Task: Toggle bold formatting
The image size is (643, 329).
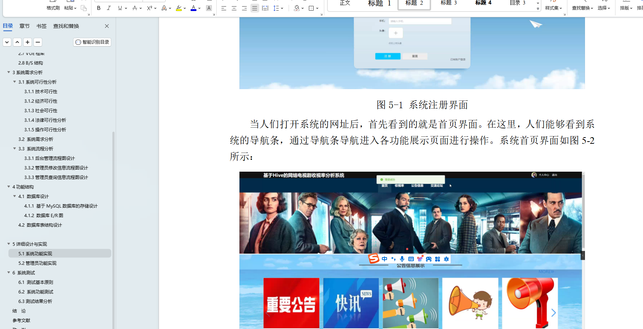Action: [99, 8]
